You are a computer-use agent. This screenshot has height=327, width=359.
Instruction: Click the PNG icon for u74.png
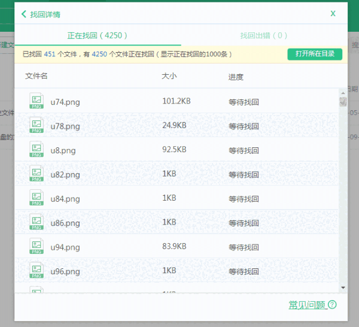[37, 101]
